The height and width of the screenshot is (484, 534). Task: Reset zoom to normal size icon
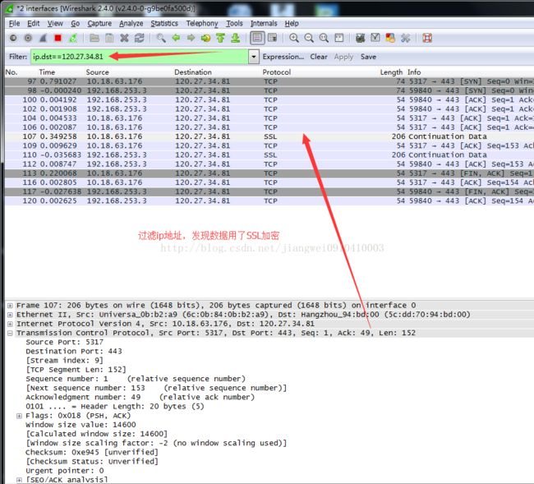324,38
